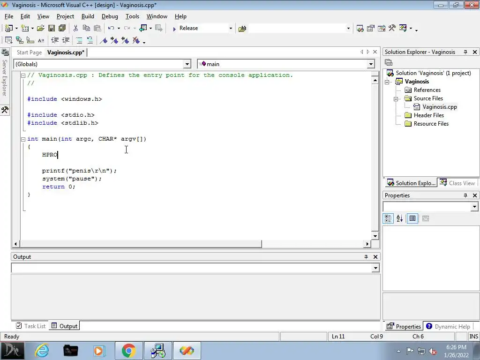Toggle auto-hide pin on Properties panel
The image size is (480, 360).
coord(465,195)
